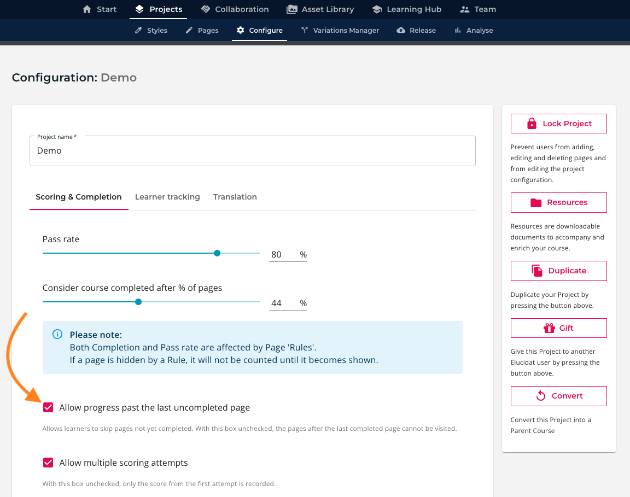Viewport: 630px width, 497px height.
Task: Uncheck Allow multiple scoring attempts
Action: point(48,463)
